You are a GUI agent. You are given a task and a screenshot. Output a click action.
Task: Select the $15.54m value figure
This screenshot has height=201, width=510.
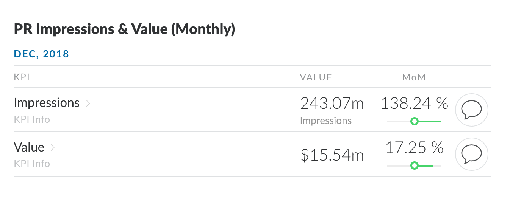[332, 155]
